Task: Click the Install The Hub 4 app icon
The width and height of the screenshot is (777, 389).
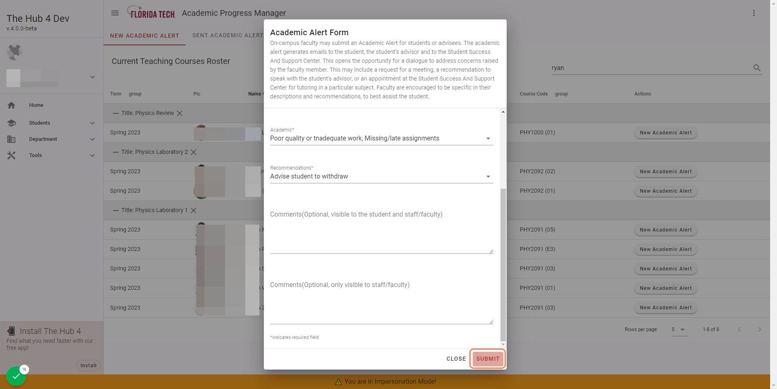Action: click(11, 331)
